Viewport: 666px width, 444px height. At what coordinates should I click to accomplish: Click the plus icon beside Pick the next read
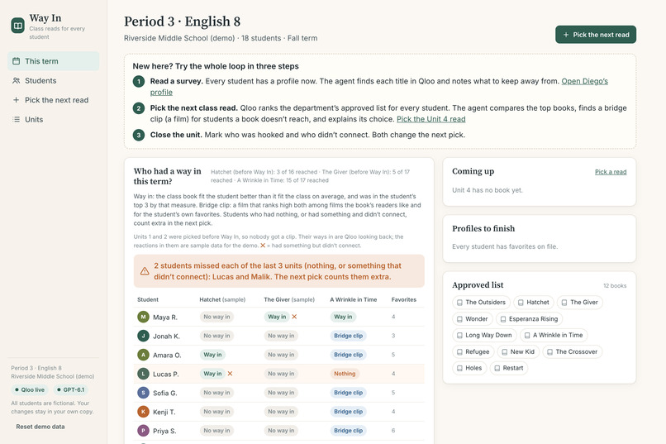pyautogui.click(x=17, y=100)
